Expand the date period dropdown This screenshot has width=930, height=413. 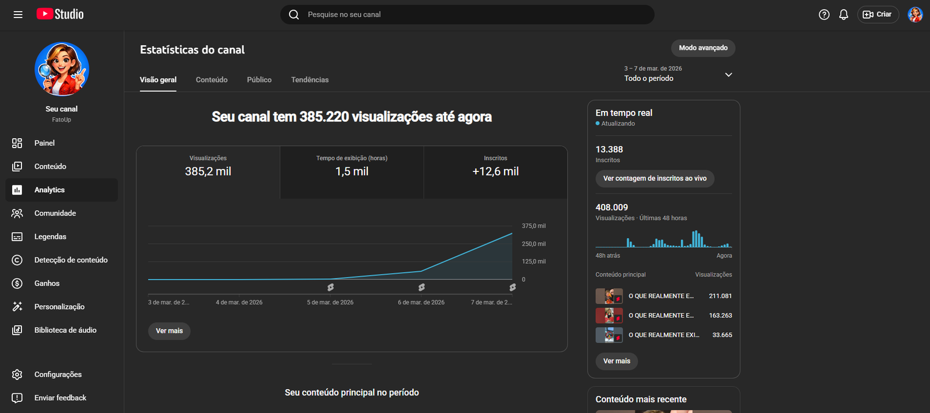[x=728, y=75]
